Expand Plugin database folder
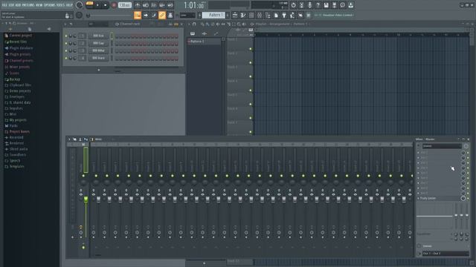This screenshot has height=267, width=476. click(x=19, y=48)
